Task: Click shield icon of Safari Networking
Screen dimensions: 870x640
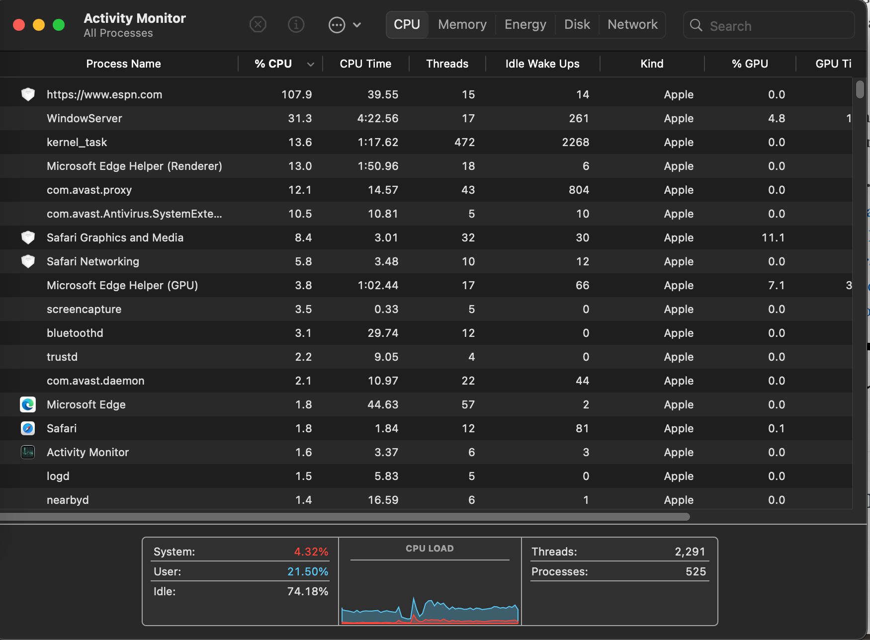Action: pyautogui.click(x=28, y=261)
